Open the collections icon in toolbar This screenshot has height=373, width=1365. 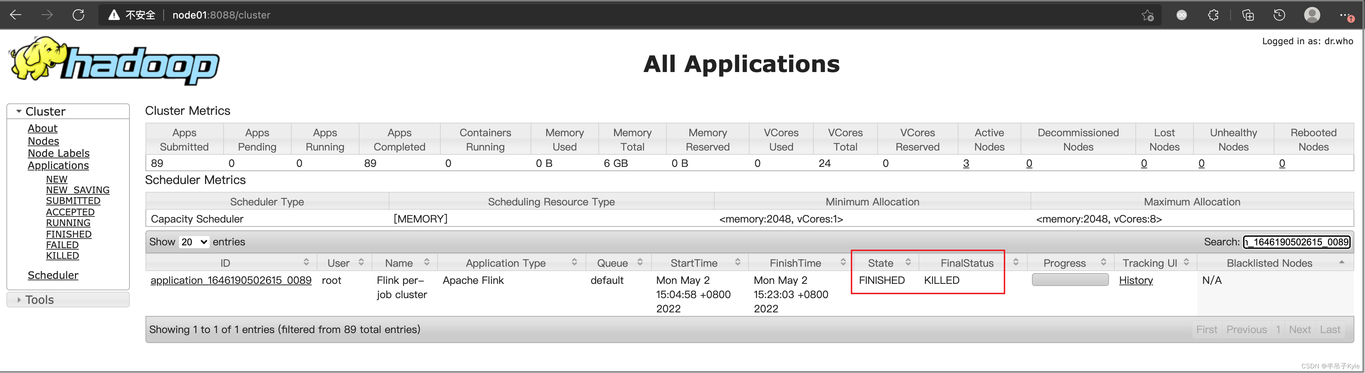tap(1248, 15)
